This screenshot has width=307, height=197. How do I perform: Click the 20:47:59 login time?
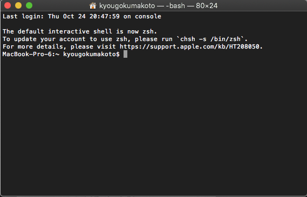coord(105,16)
